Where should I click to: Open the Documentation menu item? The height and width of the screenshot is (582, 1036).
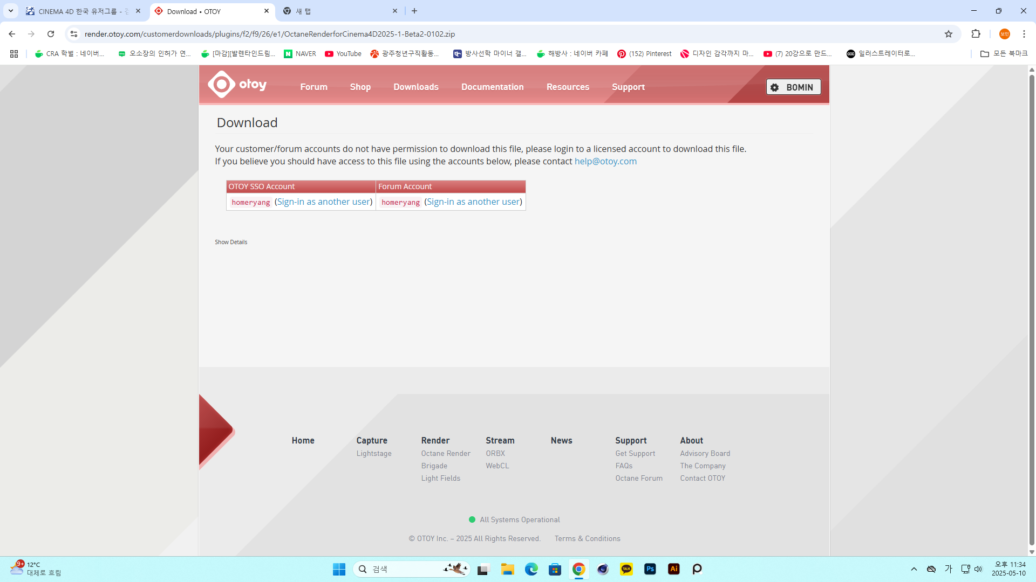[x=492, y=87]
